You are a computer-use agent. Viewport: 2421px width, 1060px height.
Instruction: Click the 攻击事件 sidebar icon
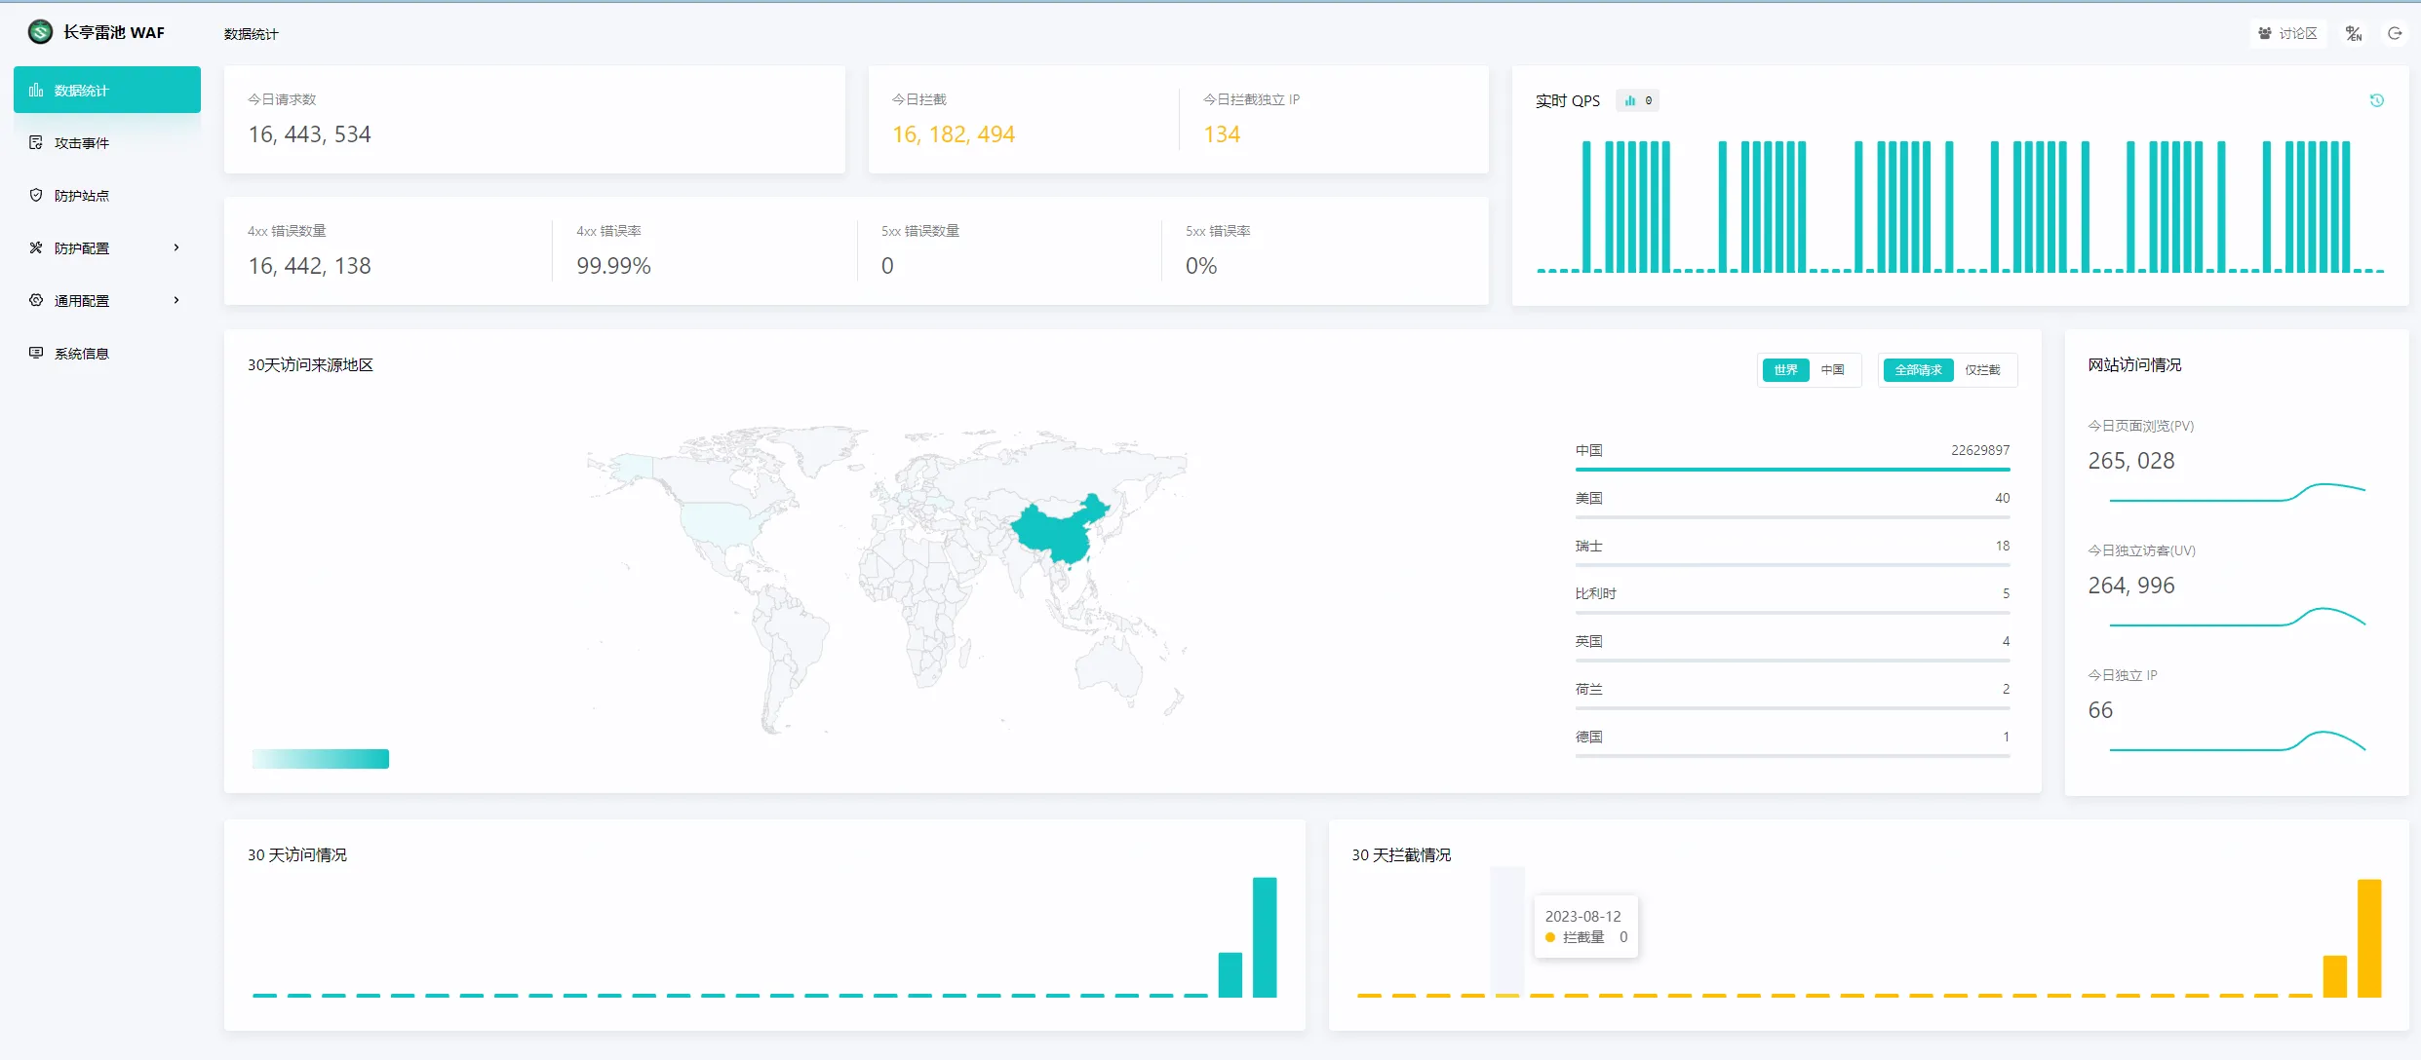coord(36,142)
